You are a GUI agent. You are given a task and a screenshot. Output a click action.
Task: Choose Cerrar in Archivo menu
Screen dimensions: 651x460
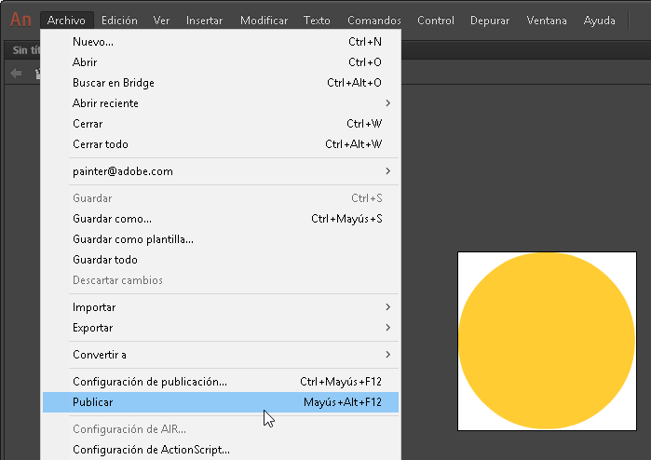(221, 124)
